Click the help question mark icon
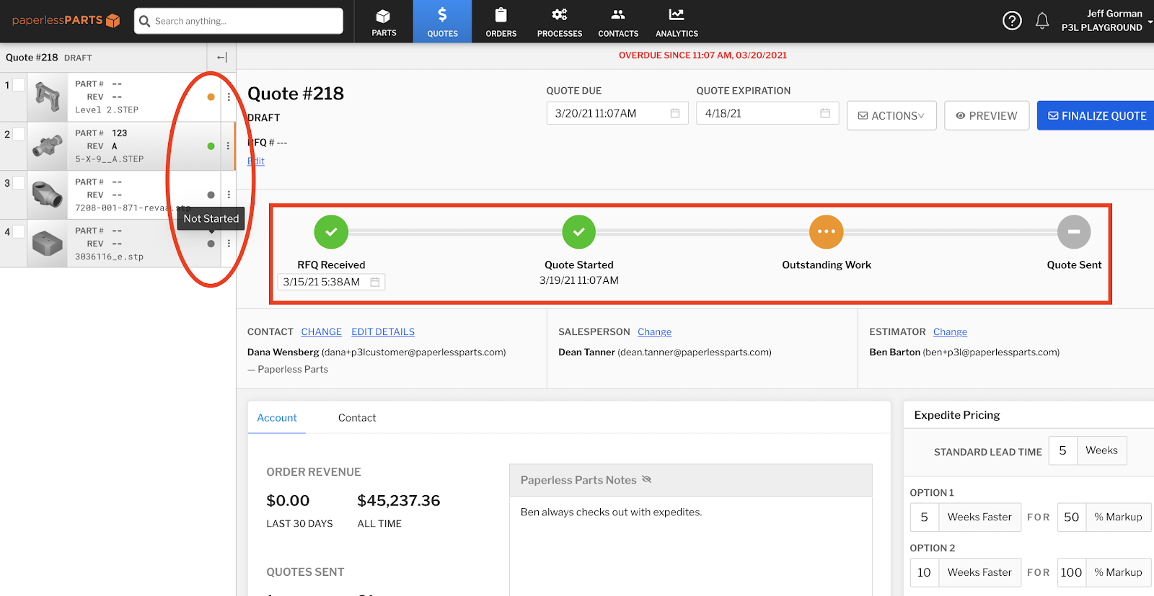Viewport: 1154px width, 596px height. 1012,21
